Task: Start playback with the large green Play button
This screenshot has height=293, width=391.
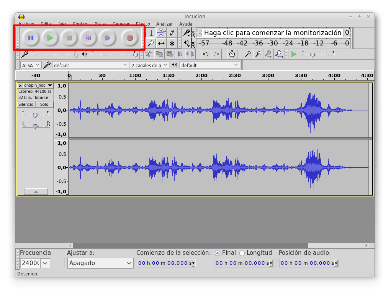Action: 50,38
